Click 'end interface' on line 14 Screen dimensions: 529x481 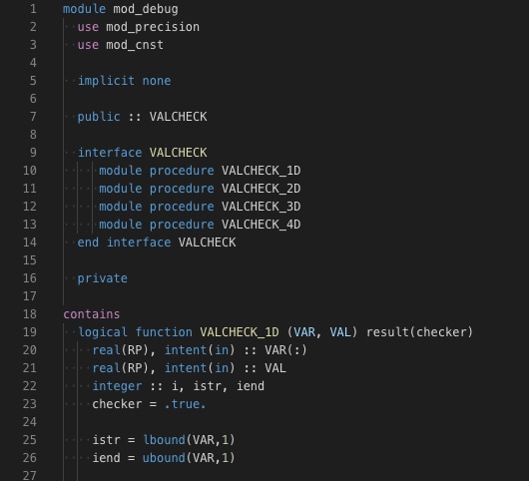(x=124, y=242)
